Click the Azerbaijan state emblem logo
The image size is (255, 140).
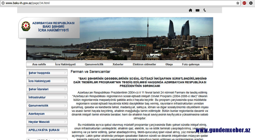26,26
